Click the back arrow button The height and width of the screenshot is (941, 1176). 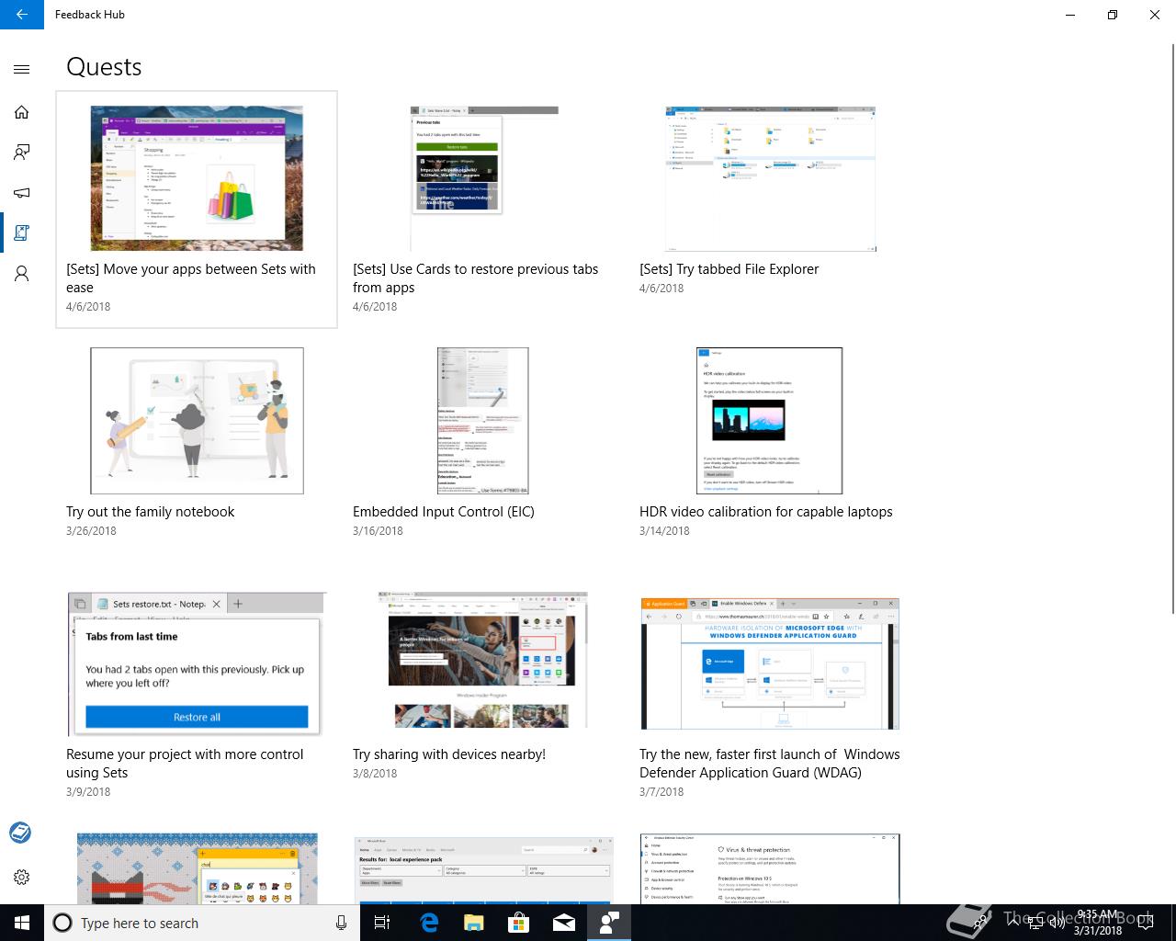click(22, 15)
